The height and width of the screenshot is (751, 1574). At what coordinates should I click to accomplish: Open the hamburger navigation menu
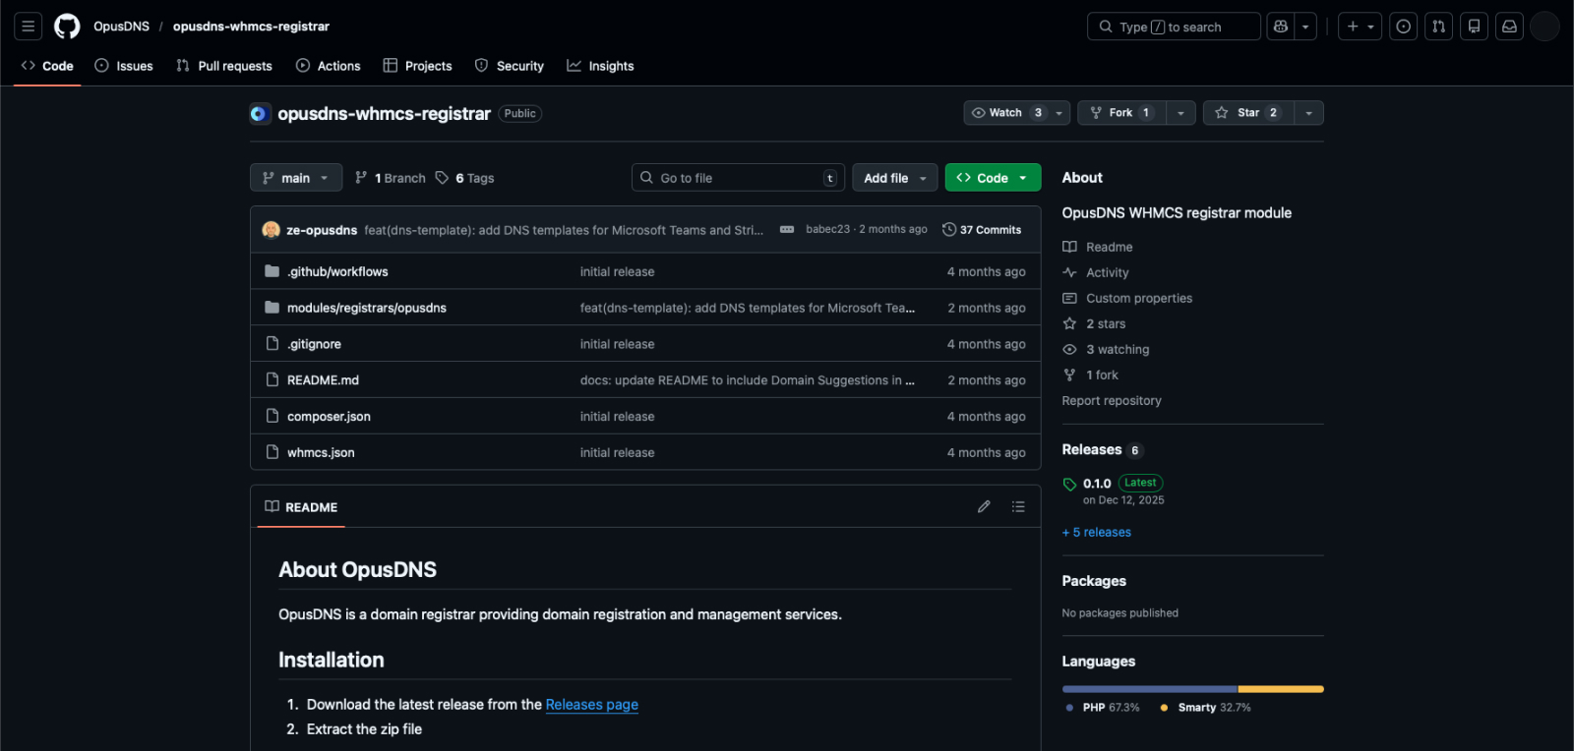tap(28, 27)
